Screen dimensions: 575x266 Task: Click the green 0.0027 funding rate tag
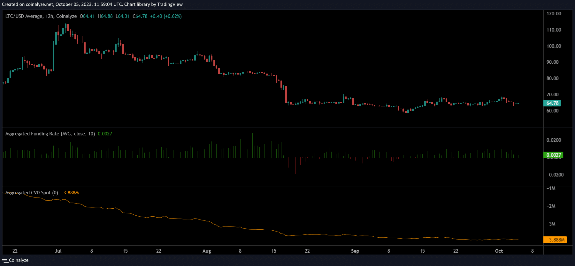tap(553, 155)
